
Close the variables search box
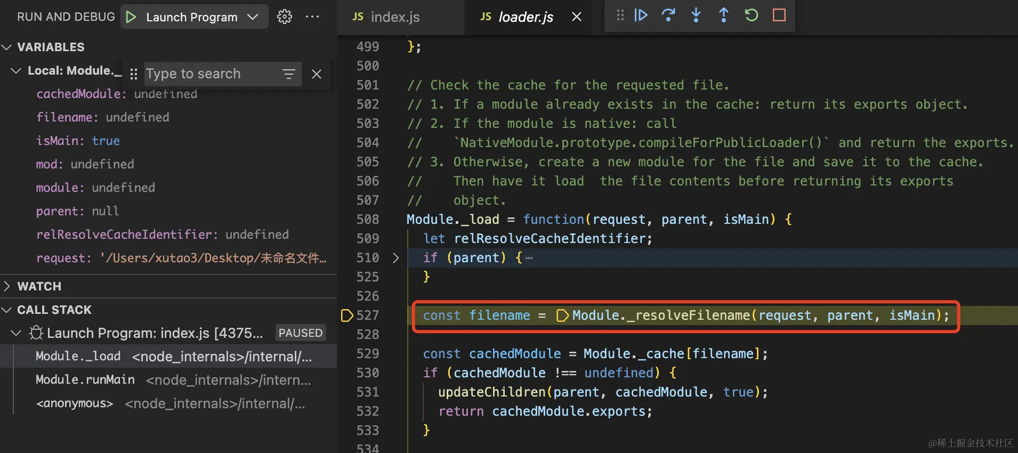317,74
